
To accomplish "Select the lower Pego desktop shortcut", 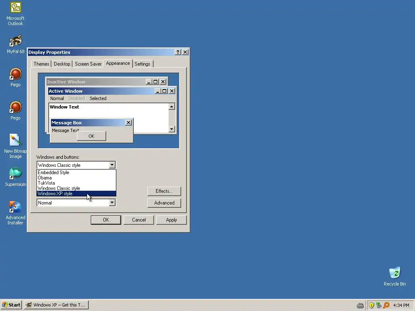I will (15, 111).
